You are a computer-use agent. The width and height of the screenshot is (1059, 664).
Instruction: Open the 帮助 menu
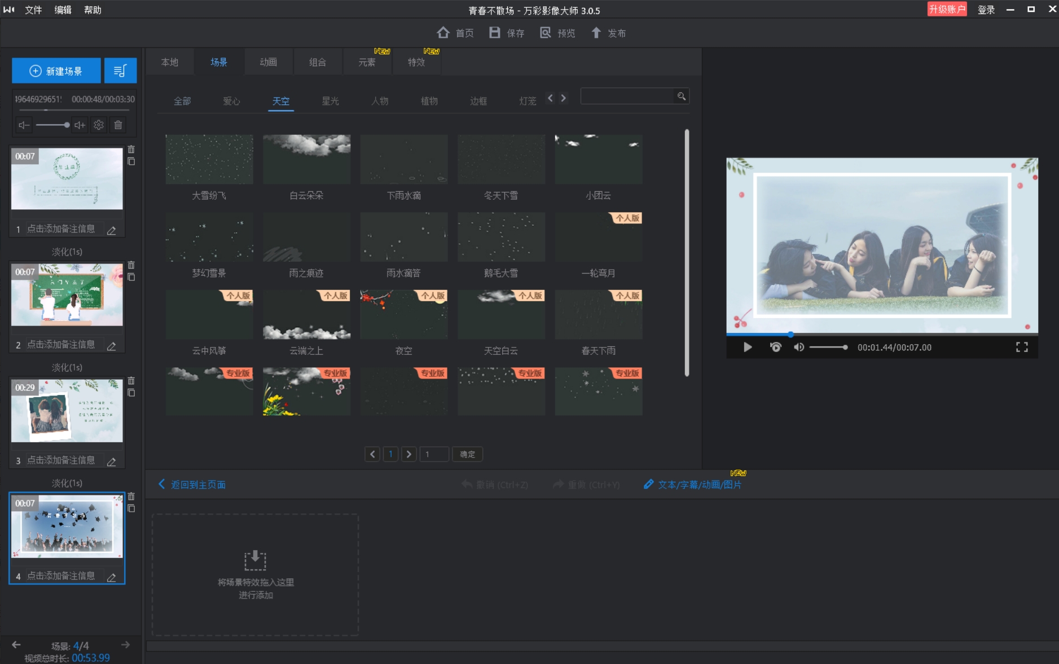coord(93,10)
